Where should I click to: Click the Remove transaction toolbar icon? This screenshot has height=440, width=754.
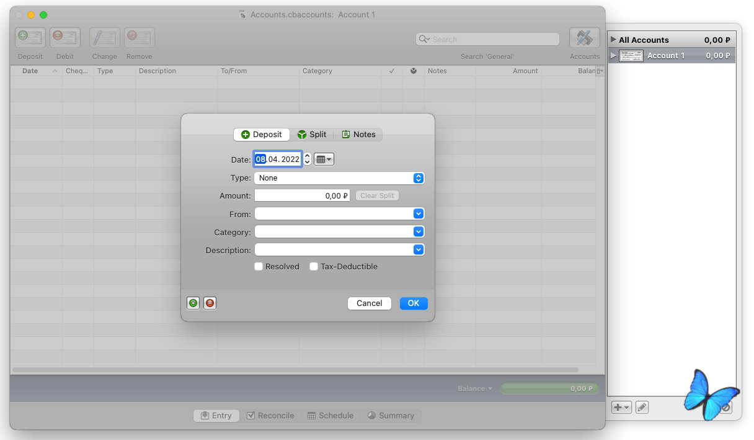[140, 38]
